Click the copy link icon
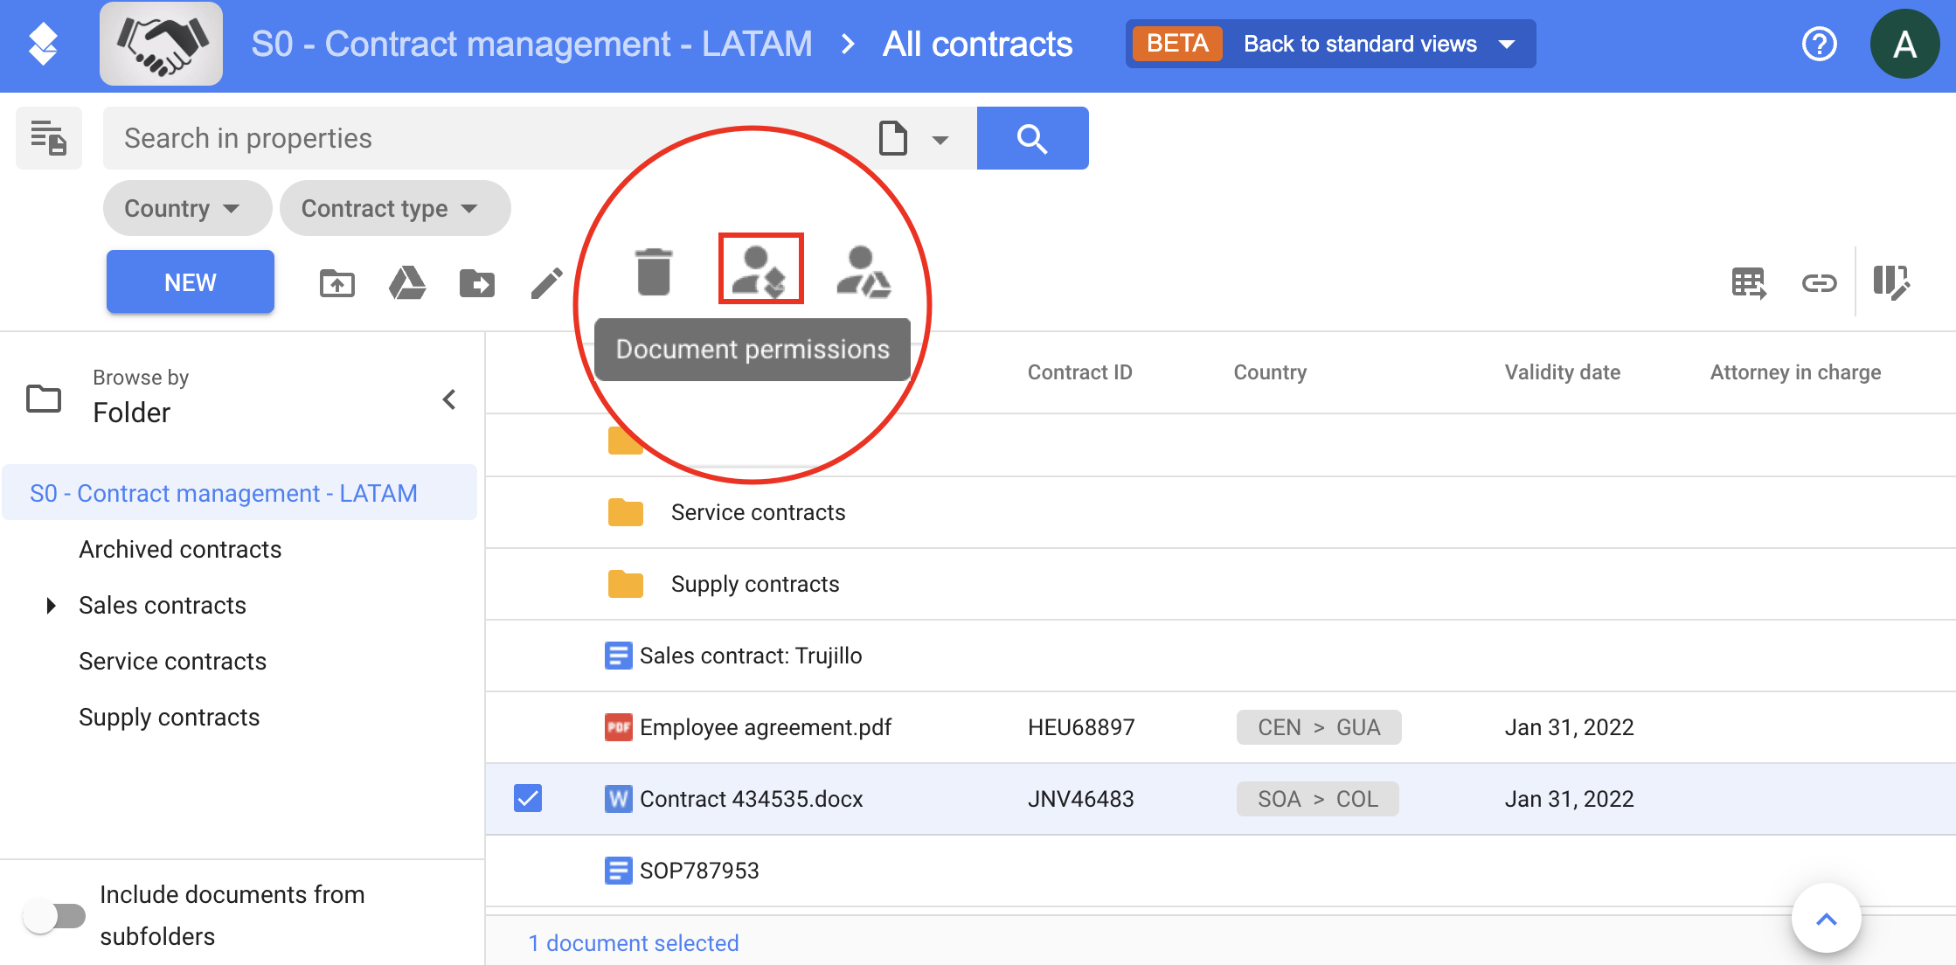This screenshot has width=1956, height=965. point(1820,283)
